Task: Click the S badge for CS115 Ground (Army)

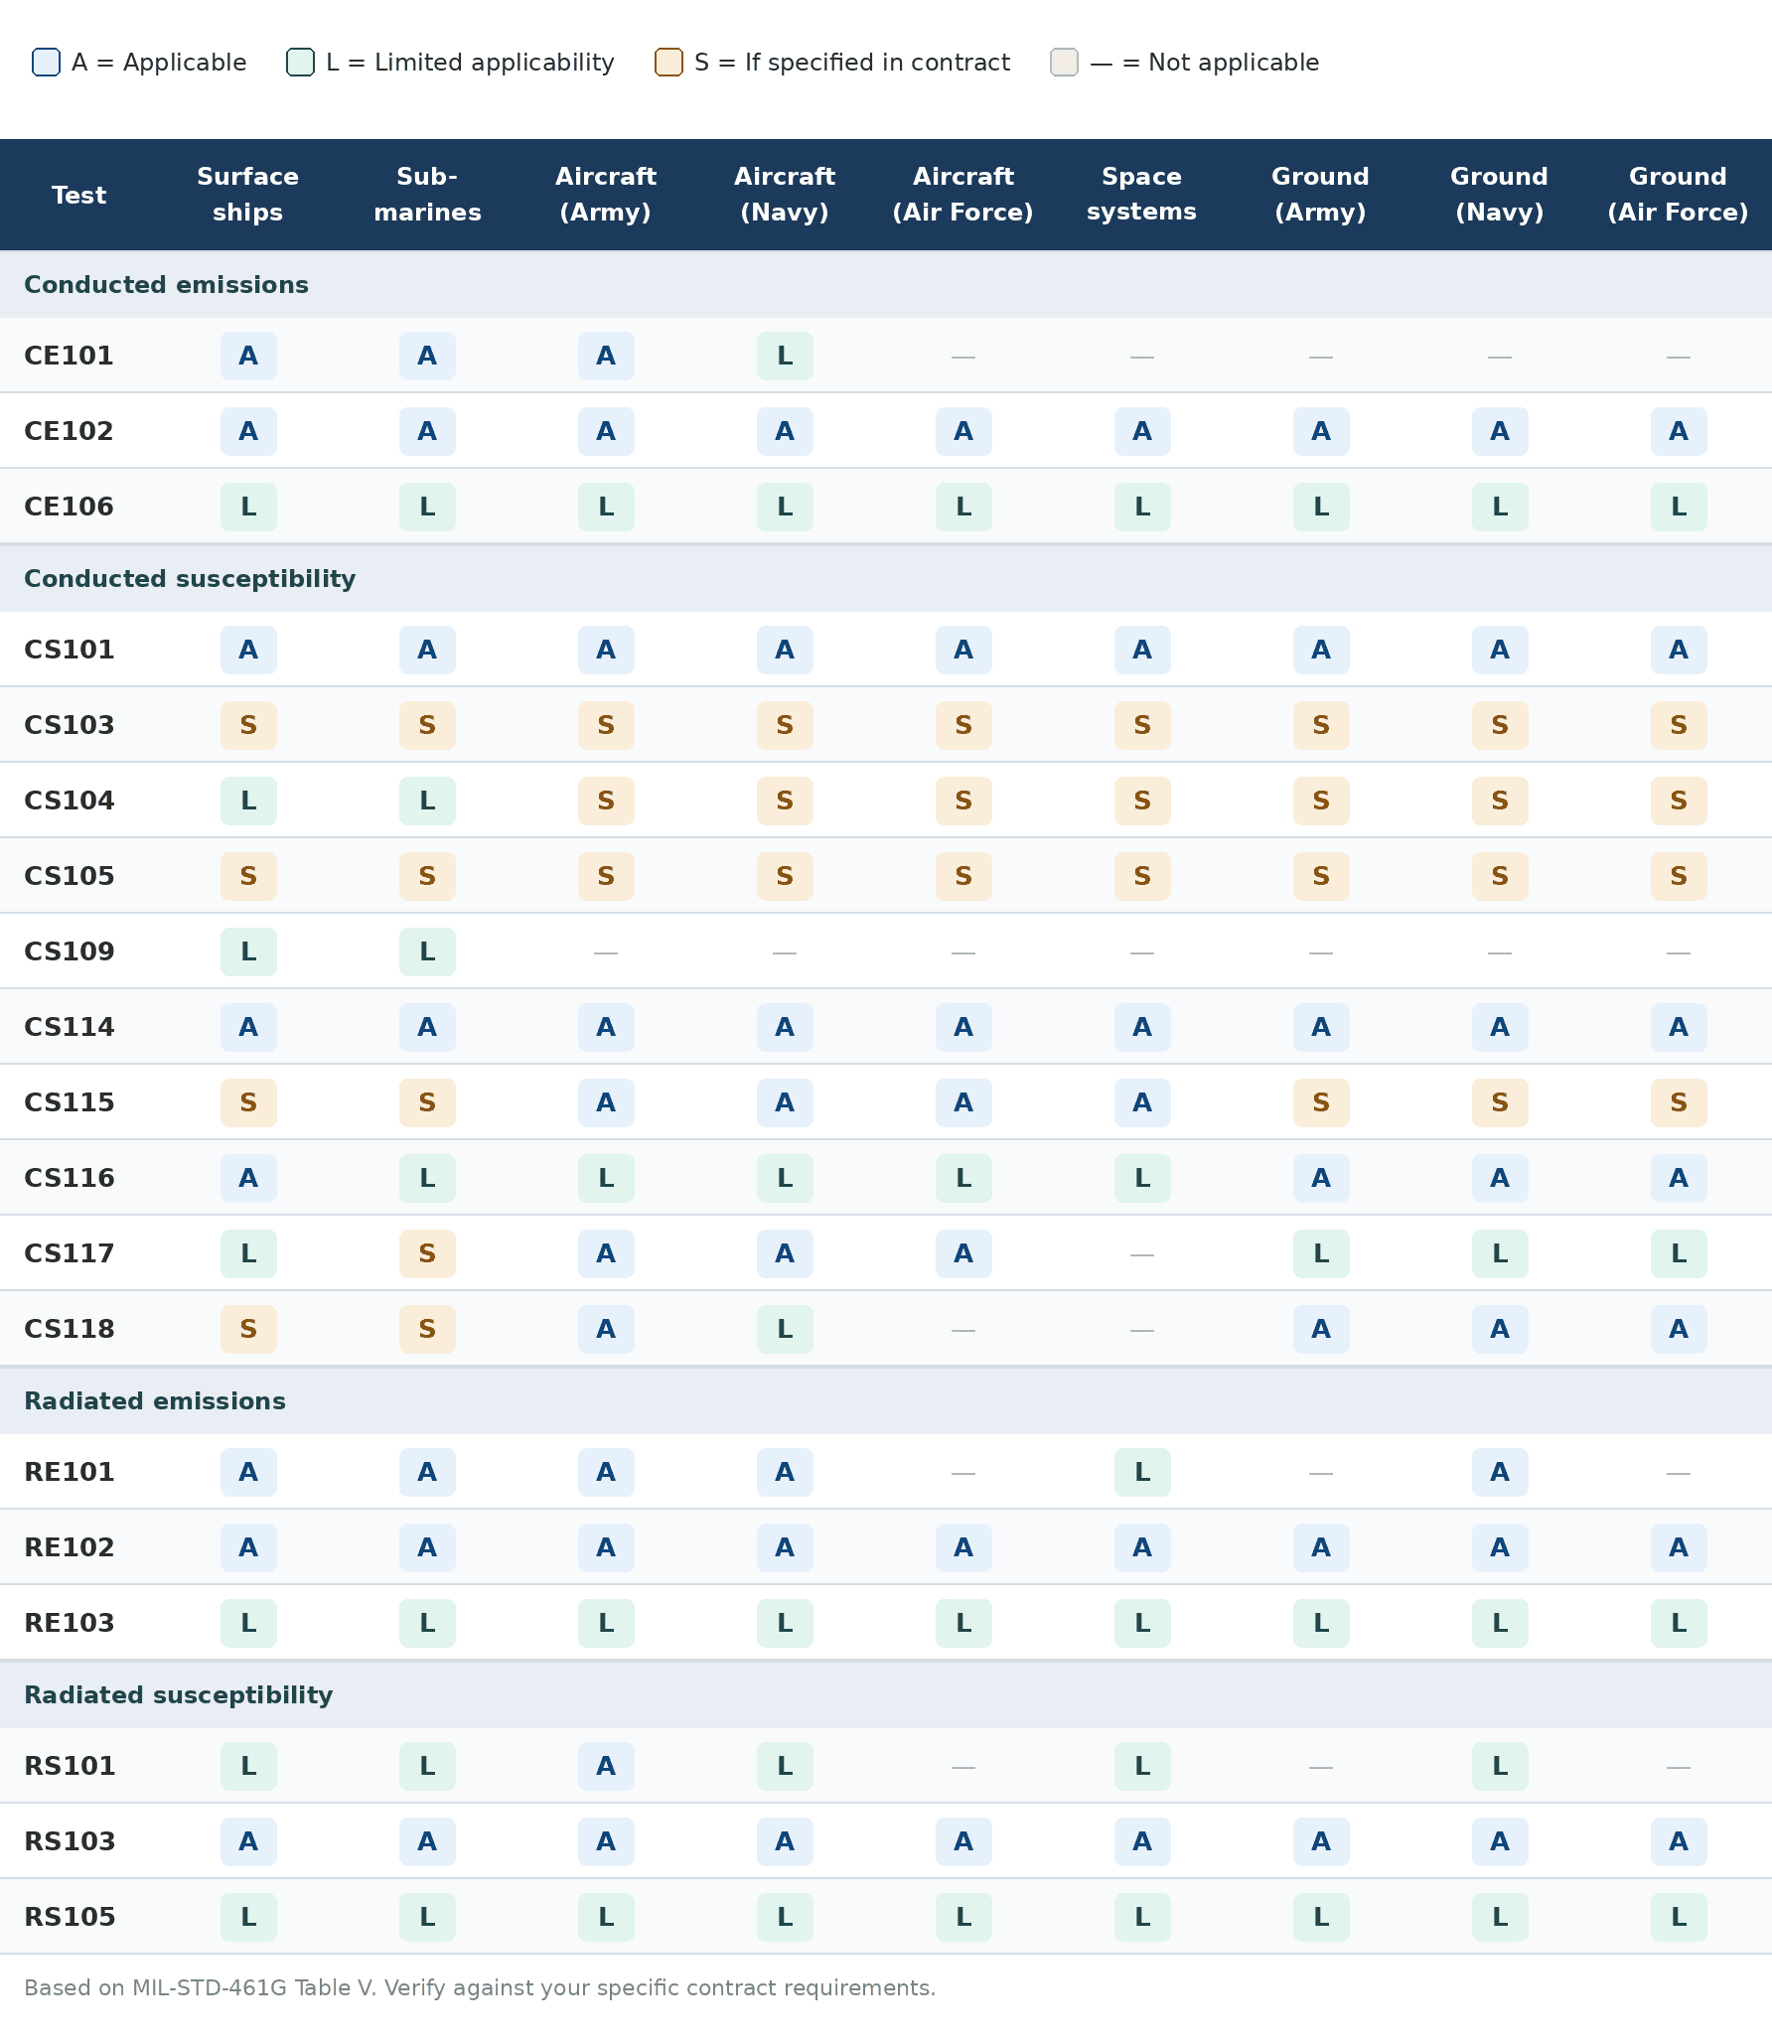Action: [x=1321, y=1102]
